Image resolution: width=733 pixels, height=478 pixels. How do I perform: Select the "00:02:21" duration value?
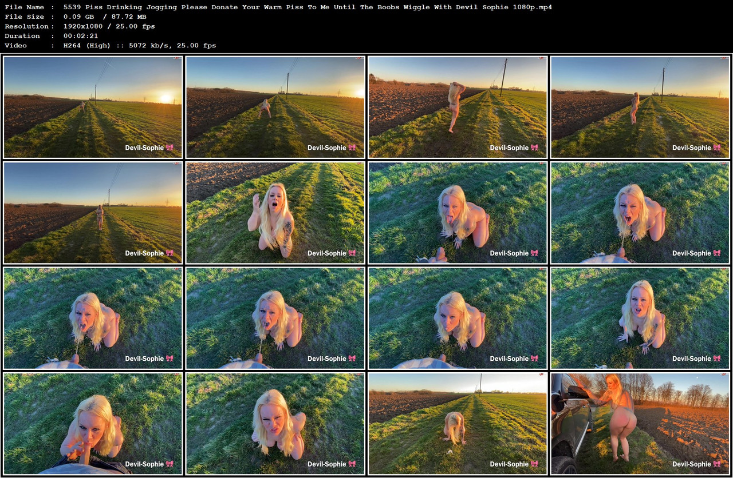point(81,35)
